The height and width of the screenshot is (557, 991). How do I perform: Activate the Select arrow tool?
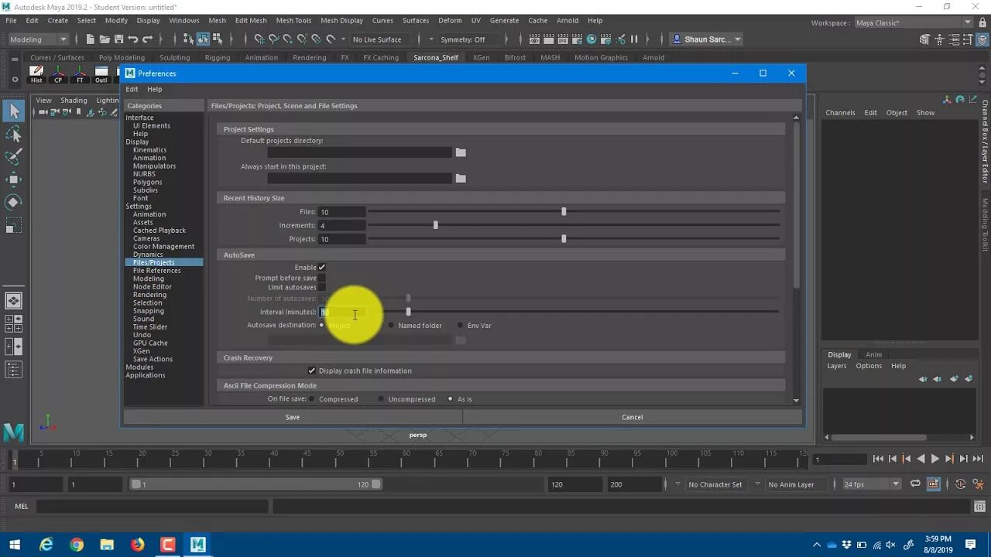[13, 111]
